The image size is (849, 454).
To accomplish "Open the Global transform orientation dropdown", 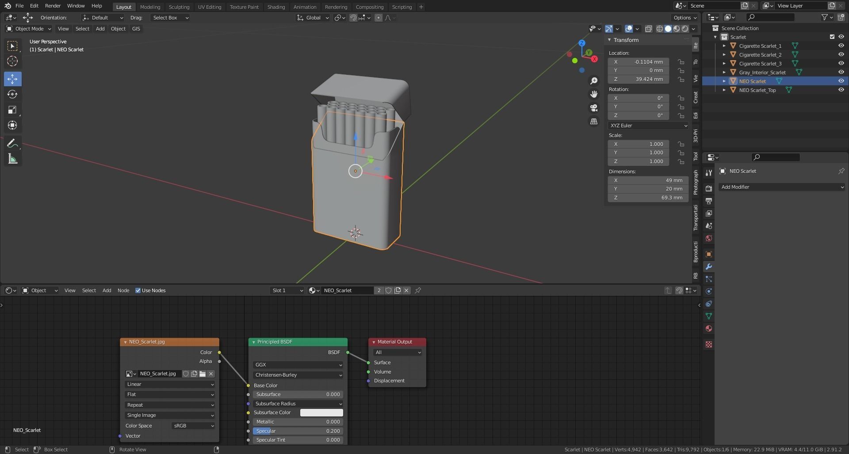I will click(313, 18).
